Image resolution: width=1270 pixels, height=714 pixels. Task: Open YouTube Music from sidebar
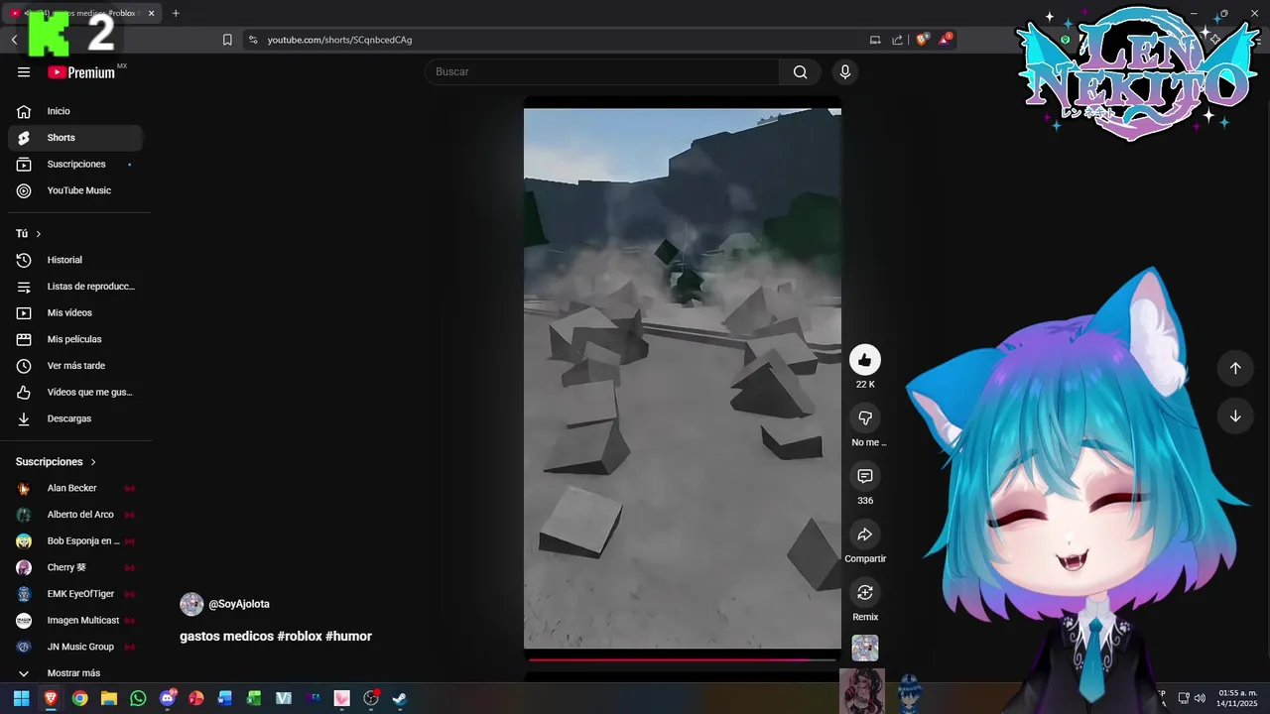pos(75,190)
